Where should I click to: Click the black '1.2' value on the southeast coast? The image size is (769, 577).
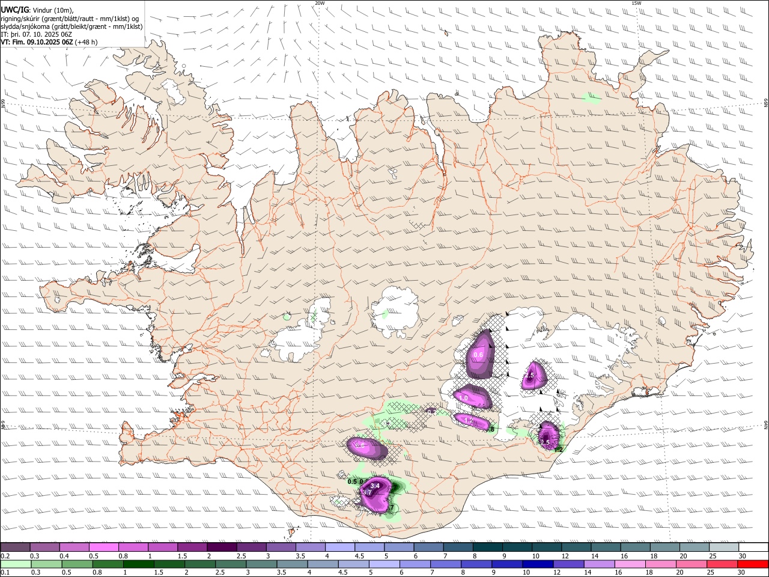coord(558,450)
